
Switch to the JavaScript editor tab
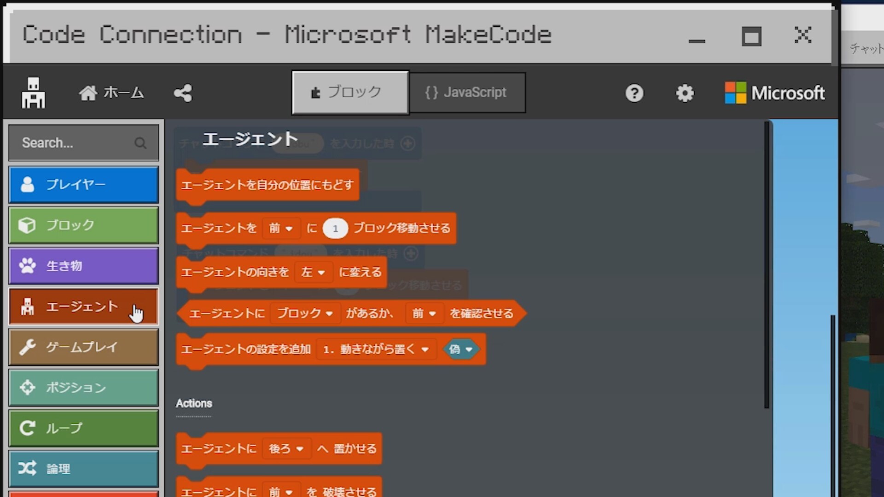pyautogui.click(x=467, y=92)
